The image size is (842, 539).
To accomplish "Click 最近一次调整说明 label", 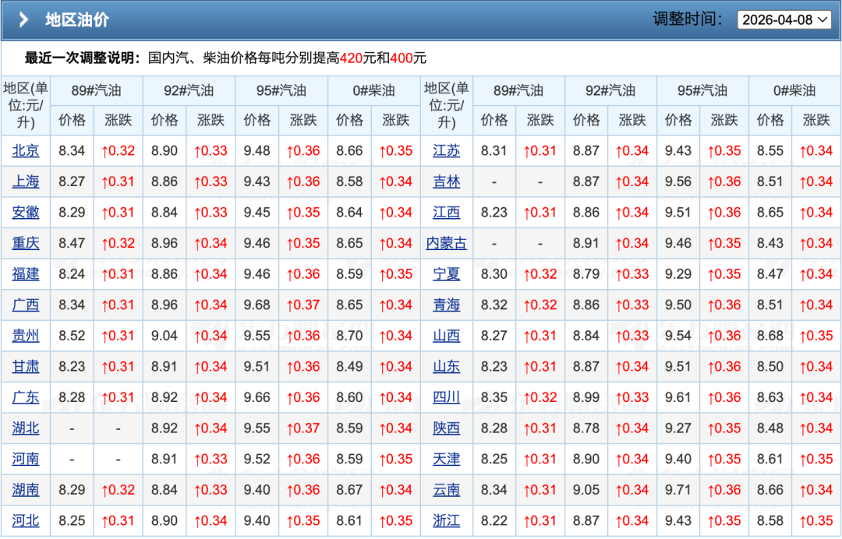I will point(82,58).
